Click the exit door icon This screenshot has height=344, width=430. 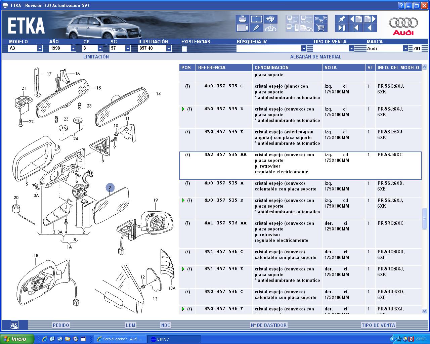[342, 28]
